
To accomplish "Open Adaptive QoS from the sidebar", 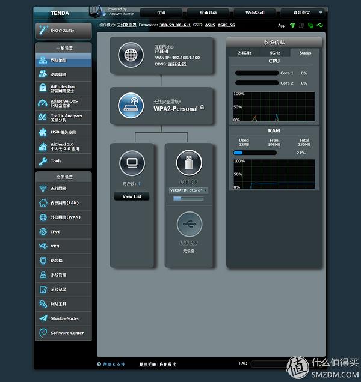I will [63, 103].
